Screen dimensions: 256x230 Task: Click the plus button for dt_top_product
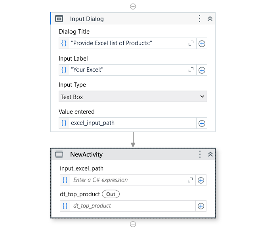coord(201,206)
